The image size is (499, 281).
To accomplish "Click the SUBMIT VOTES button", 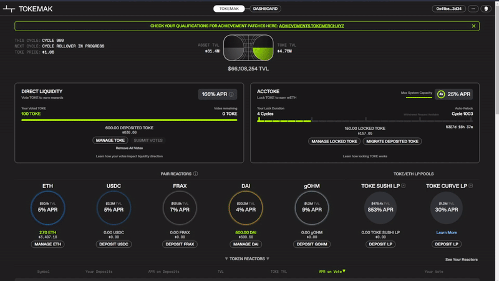I will [148, 140].
